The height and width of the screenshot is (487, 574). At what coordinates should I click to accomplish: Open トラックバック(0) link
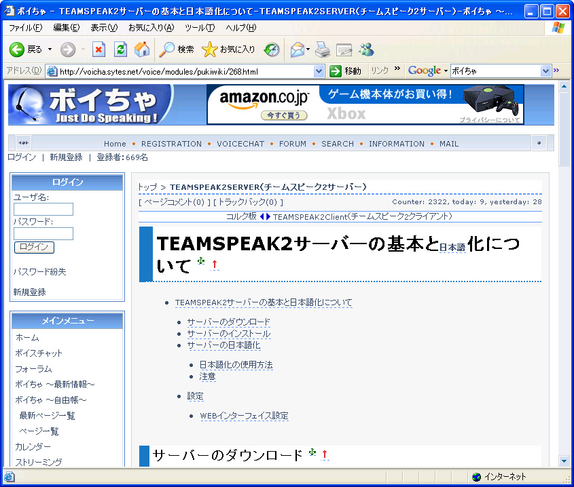pos(248,202)
